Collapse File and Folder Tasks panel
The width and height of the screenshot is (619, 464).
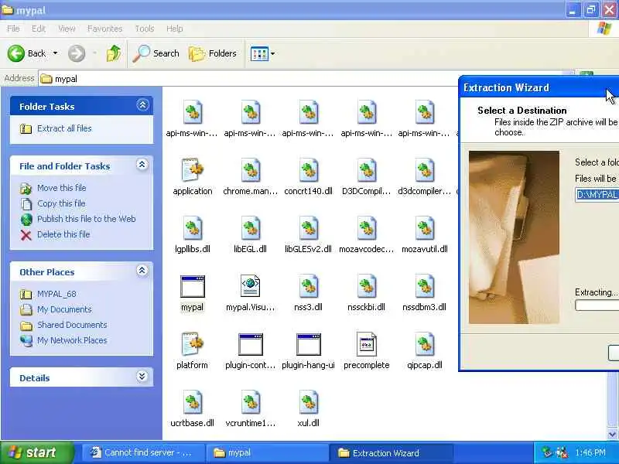pyautogui.click(x=142, y=165)
